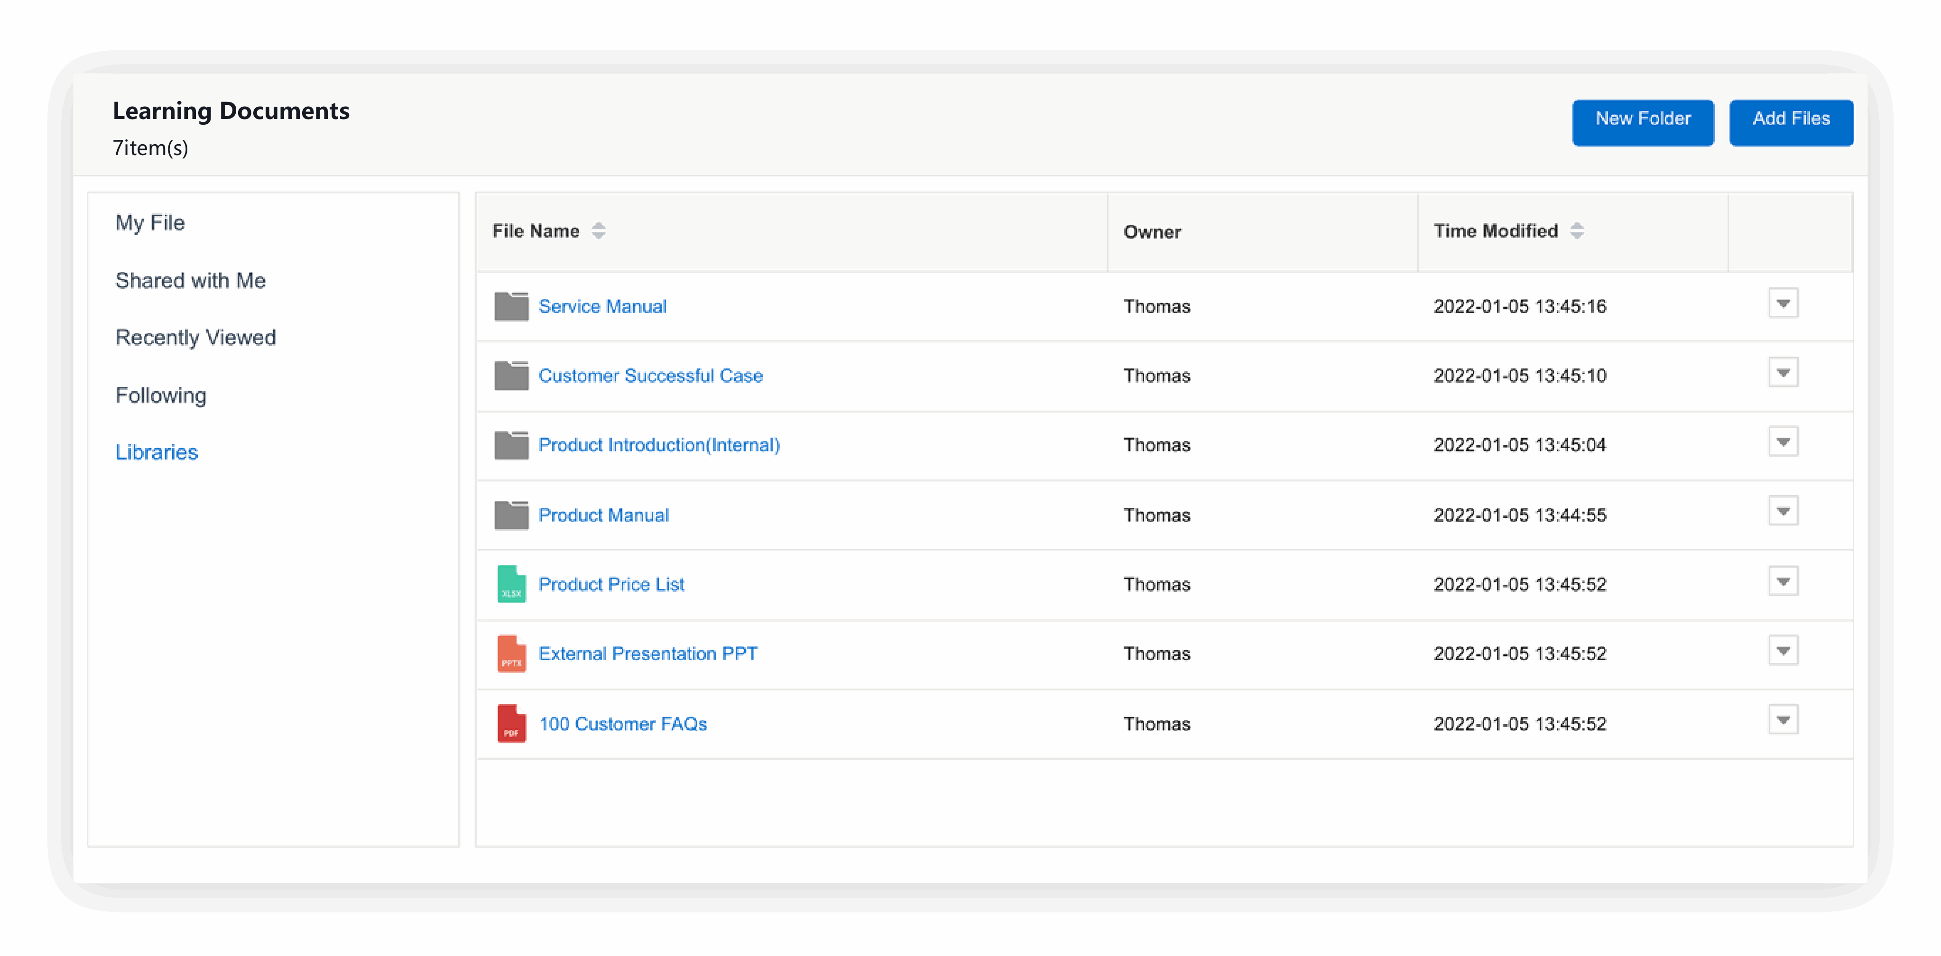Screen dimensions: 1941x956
Task: Open dropdown for External Presentation PPT row
Action: 1783,651
